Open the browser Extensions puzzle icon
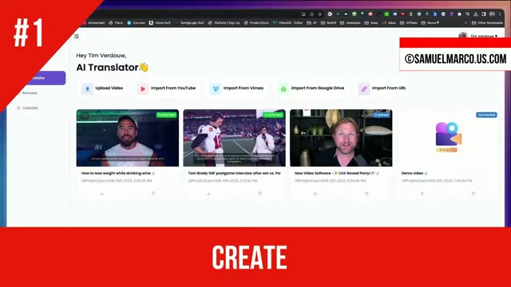This screenshot has width=511, height=287. click(x=460, y=14)
